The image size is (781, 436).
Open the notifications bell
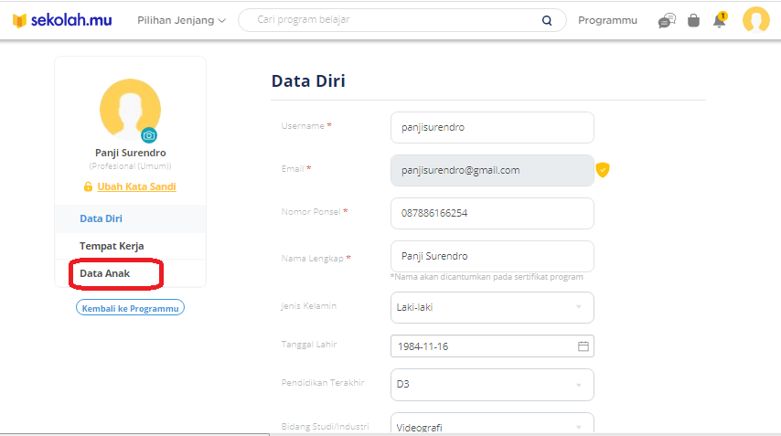click(720, 20)
